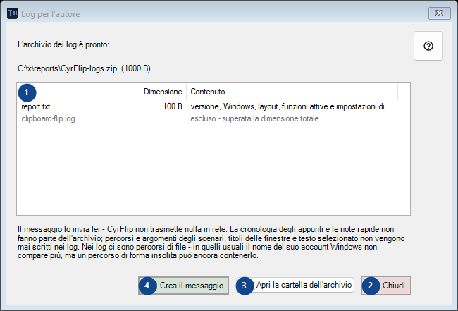
Task: Click the Chiudi button
Action: tap(386, 286)
